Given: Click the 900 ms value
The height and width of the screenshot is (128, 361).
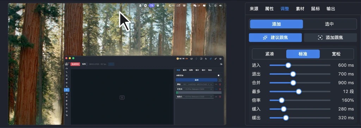Looking at the screenshot, I should (346, 83).
